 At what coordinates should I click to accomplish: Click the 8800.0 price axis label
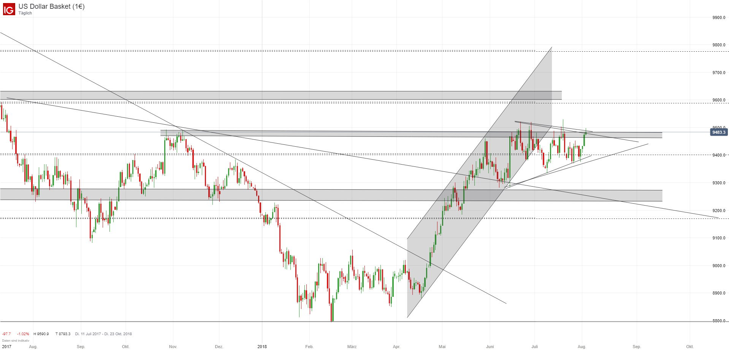(719, 321)
